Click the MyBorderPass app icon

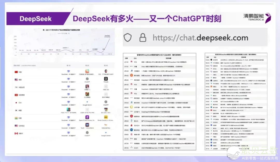tap(106, 125)
